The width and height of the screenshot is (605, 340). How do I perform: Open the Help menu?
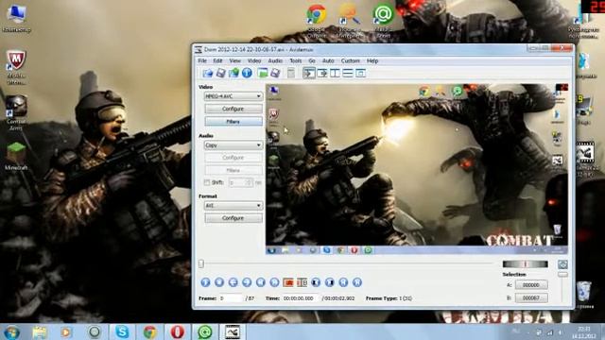(372, 60)
